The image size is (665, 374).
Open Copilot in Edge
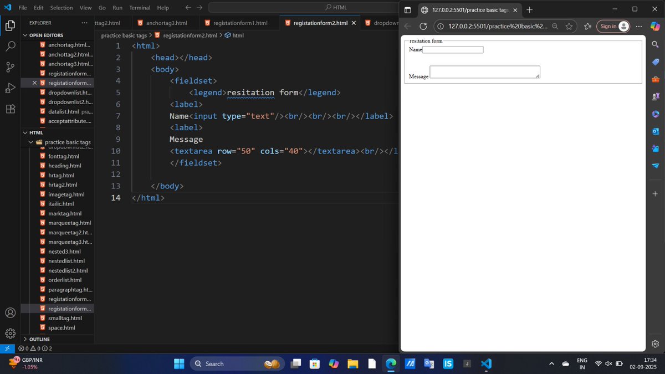coord(655,26)
